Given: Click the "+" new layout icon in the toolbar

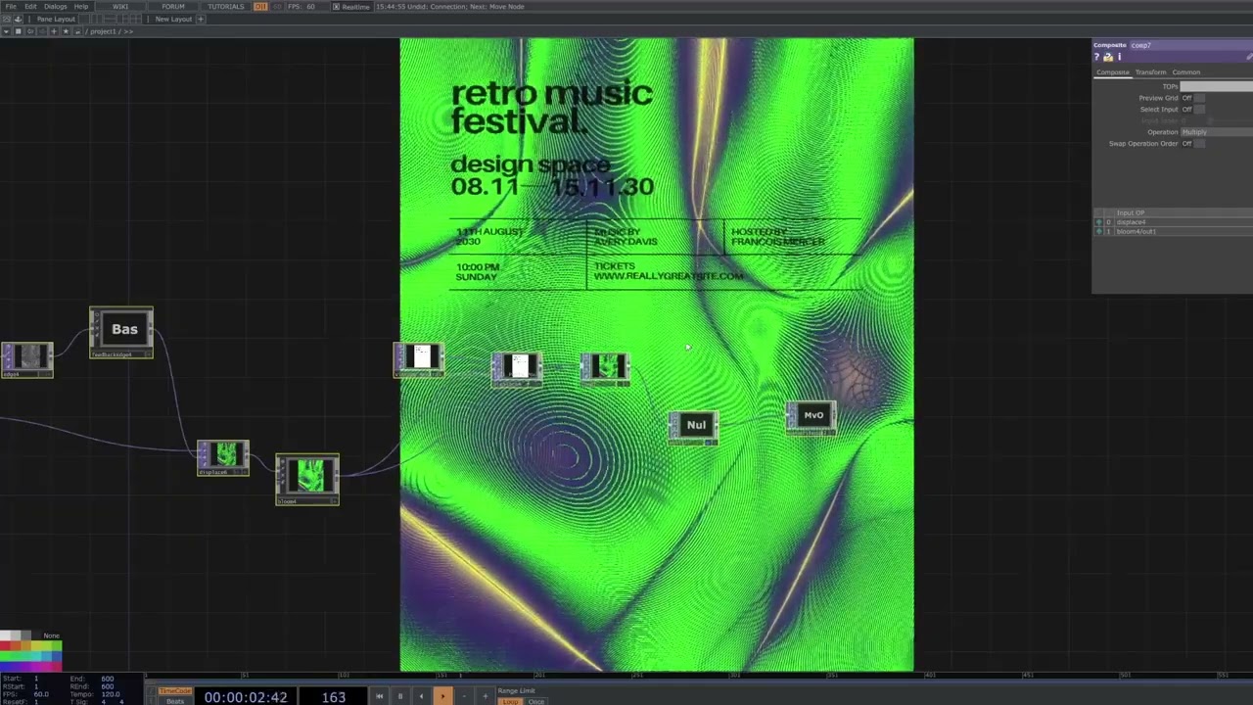Looking at the screenshot, I should (201, 19).
